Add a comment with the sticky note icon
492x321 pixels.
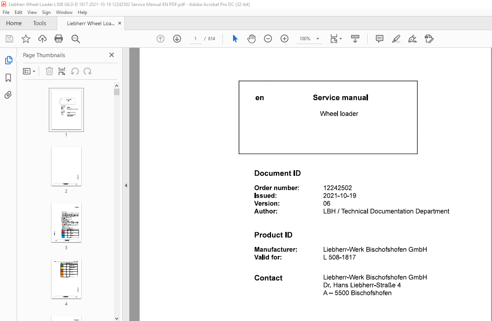click(380, 39)
